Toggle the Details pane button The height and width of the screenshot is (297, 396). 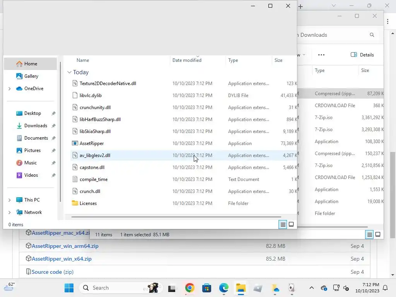pyautogui.click(x=362, y=55)
